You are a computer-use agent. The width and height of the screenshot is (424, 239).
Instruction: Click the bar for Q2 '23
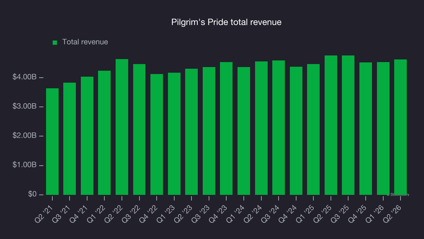(x=191, y=132)
